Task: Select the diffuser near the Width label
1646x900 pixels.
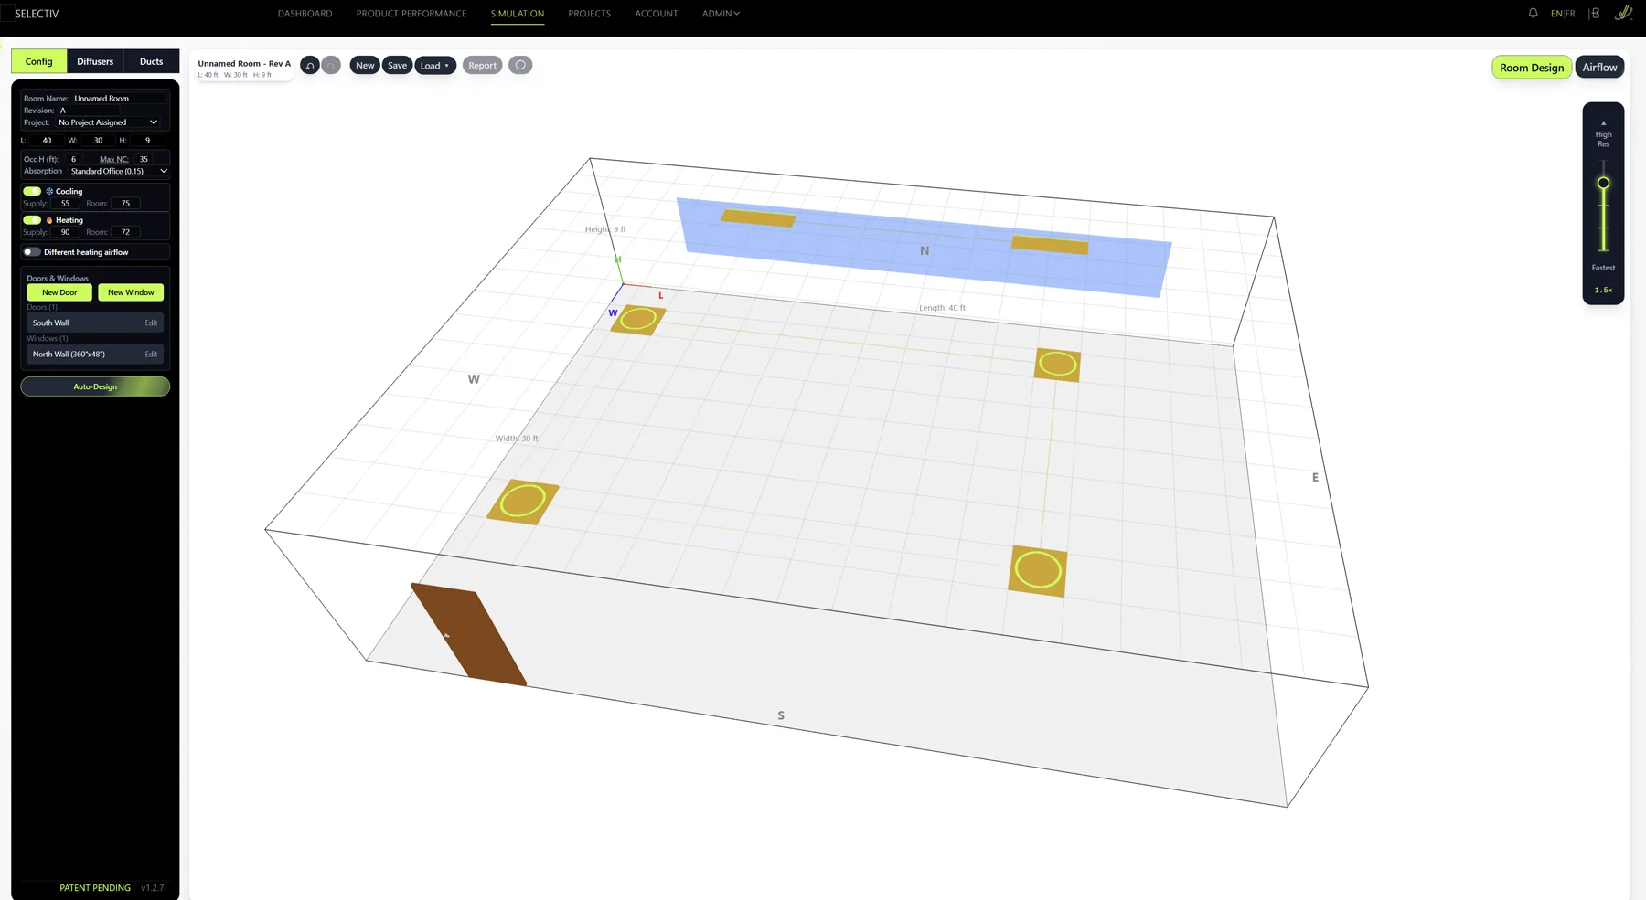Action: point(522,502)
